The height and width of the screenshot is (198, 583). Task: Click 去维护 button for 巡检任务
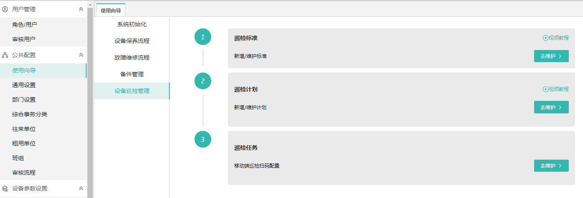(551, 165)
